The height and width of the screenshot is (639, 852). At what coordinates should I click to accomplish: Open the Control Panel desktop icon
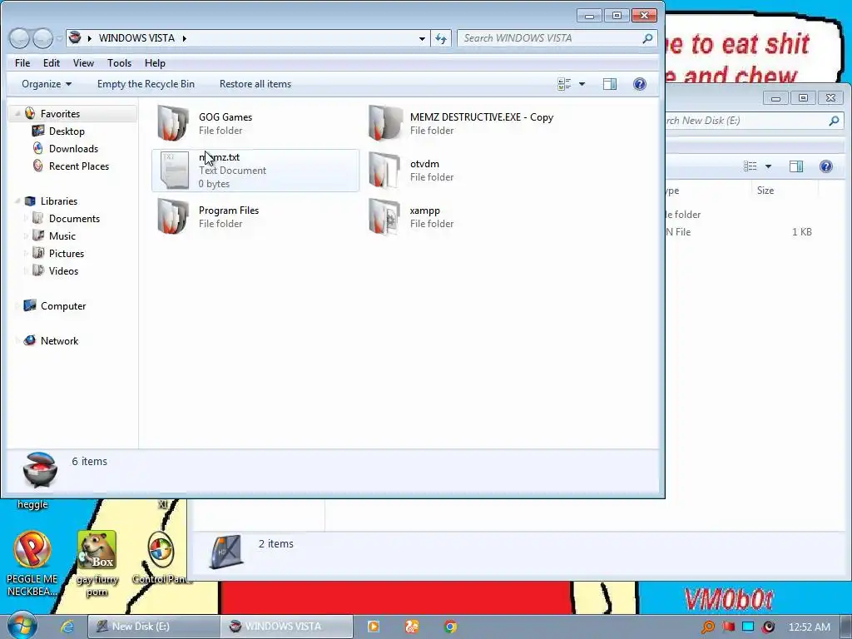pyautogui.click(x=161, y=550)
